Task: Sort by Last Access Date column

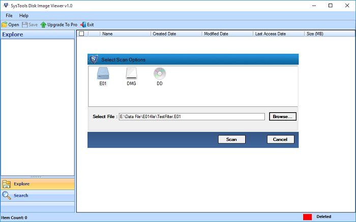Action: pos(279,34)
